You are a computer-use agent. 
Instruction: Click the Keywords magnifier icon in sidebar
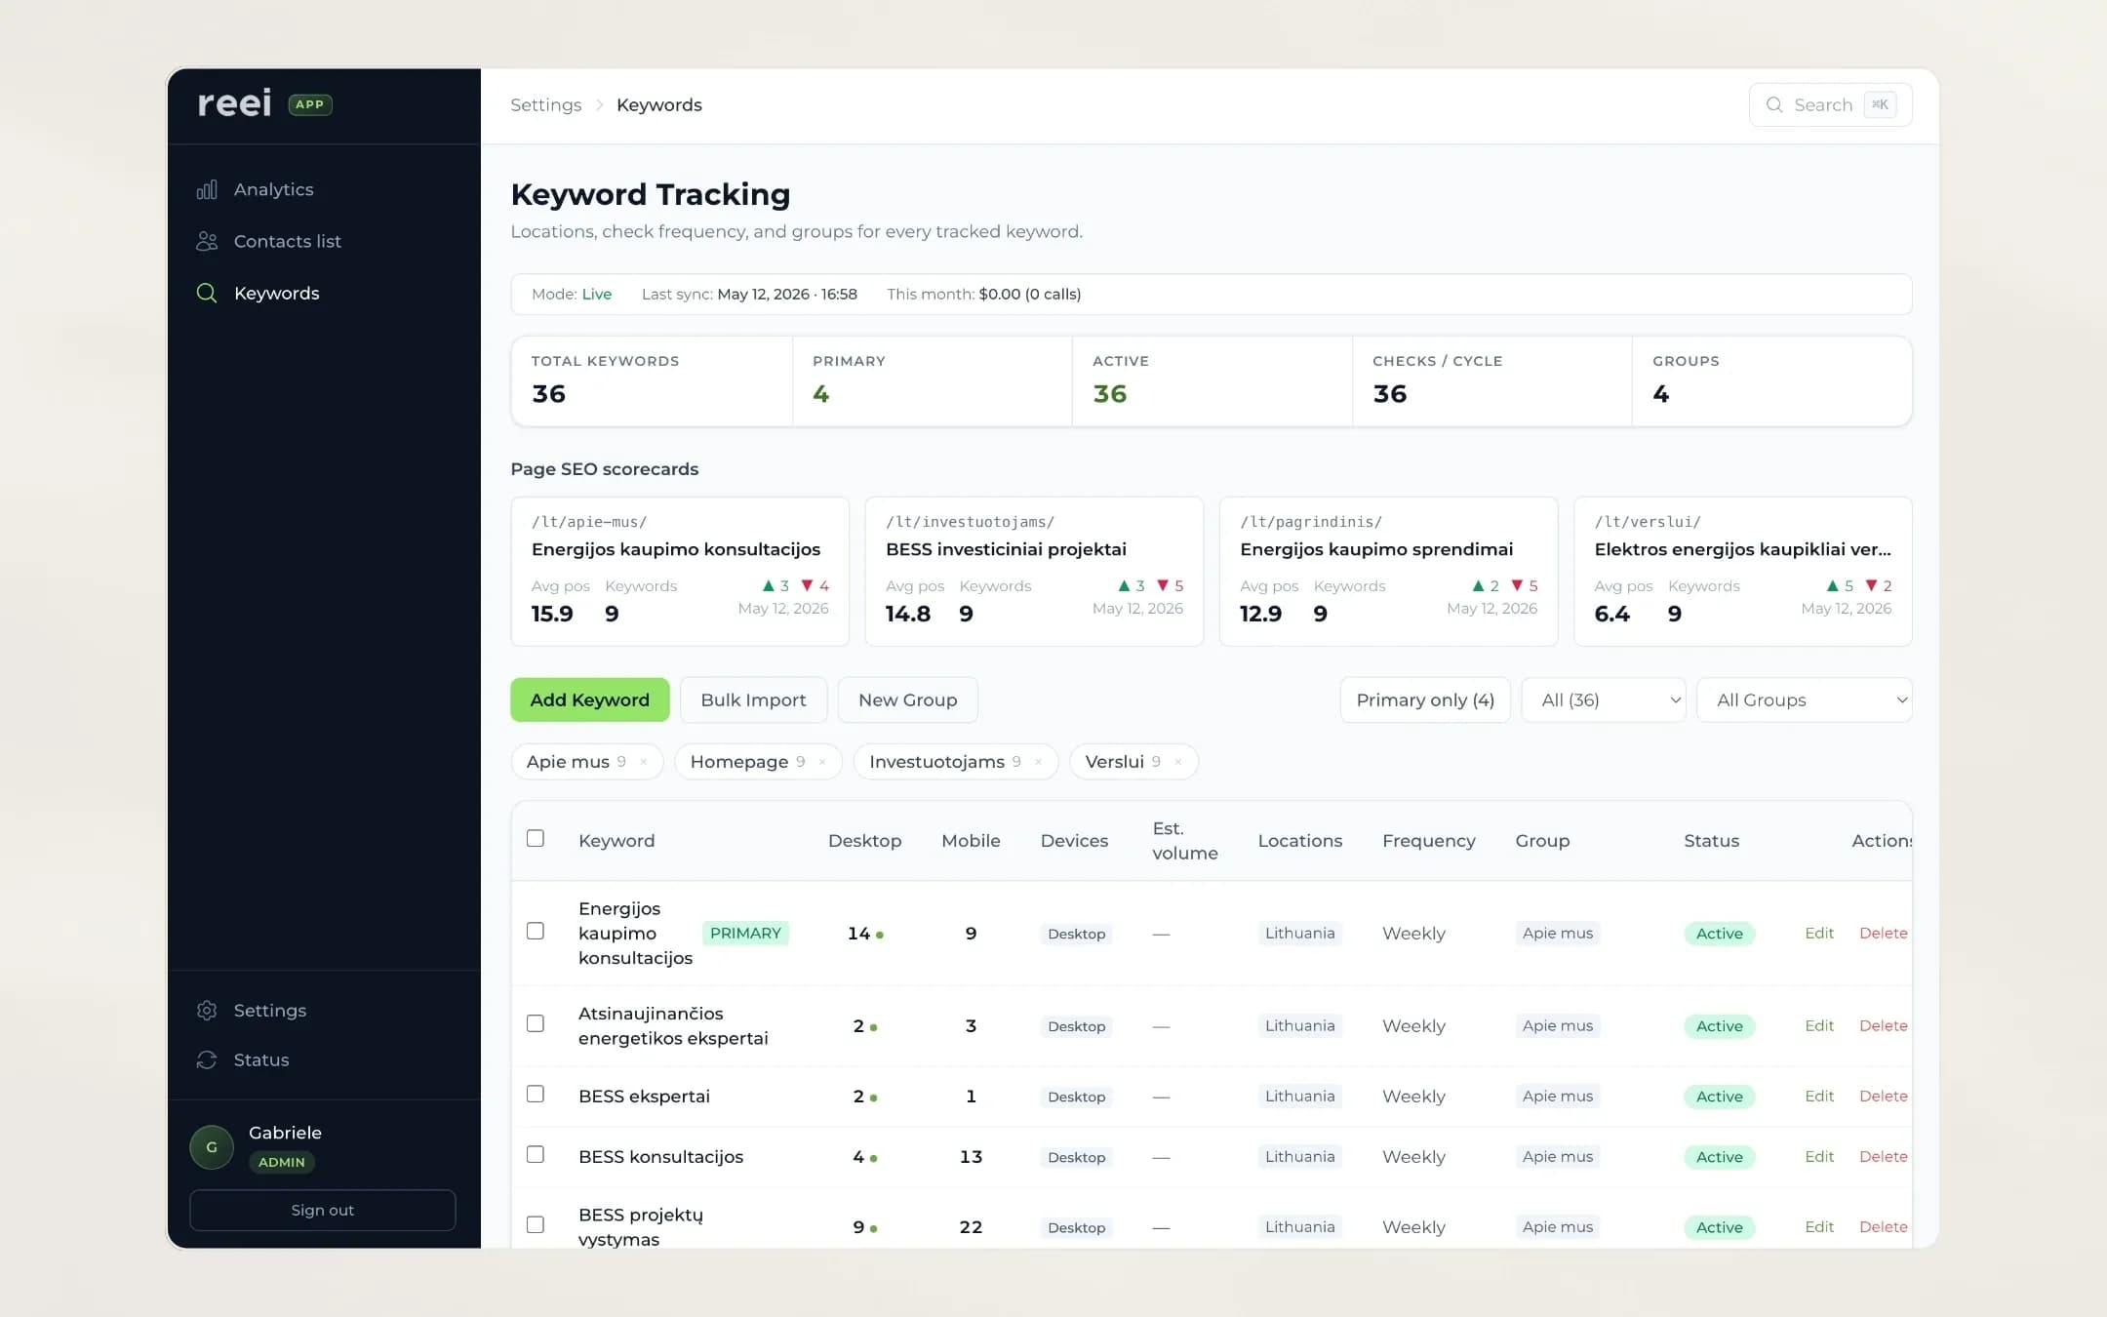(x=207, y=294)
